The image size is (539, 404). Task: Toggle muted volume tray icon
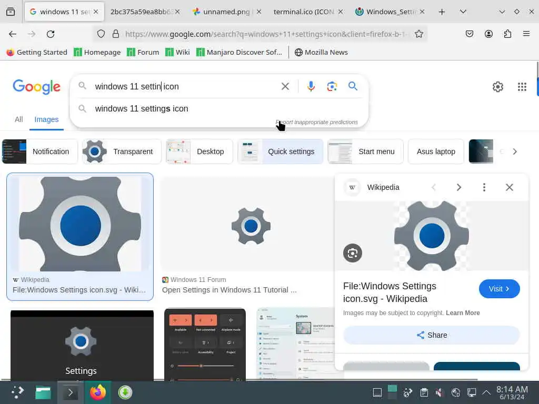point(440,392)
